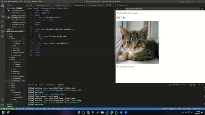The height and width of the screenshot is (115, 205).
Task: Split the terminal panel
Action: tap(191, 85)
